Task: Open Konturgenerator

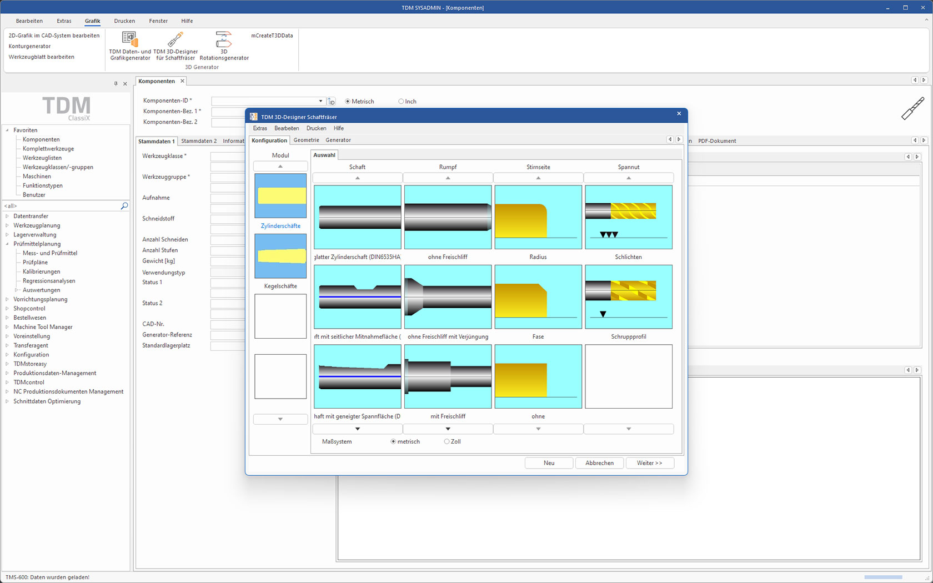Action: point(29,46)
